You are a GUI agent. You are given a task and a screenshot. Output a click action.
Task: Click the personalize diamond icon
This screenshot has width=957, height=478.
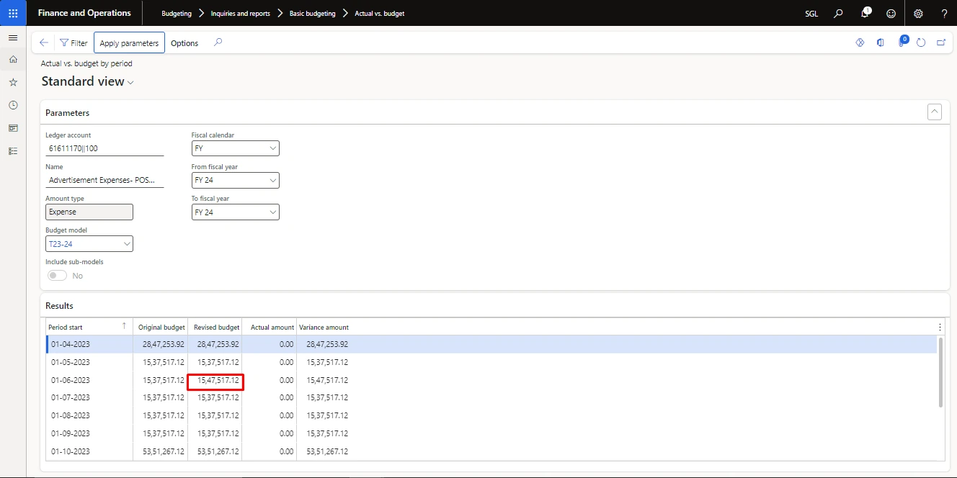point(860,42)
